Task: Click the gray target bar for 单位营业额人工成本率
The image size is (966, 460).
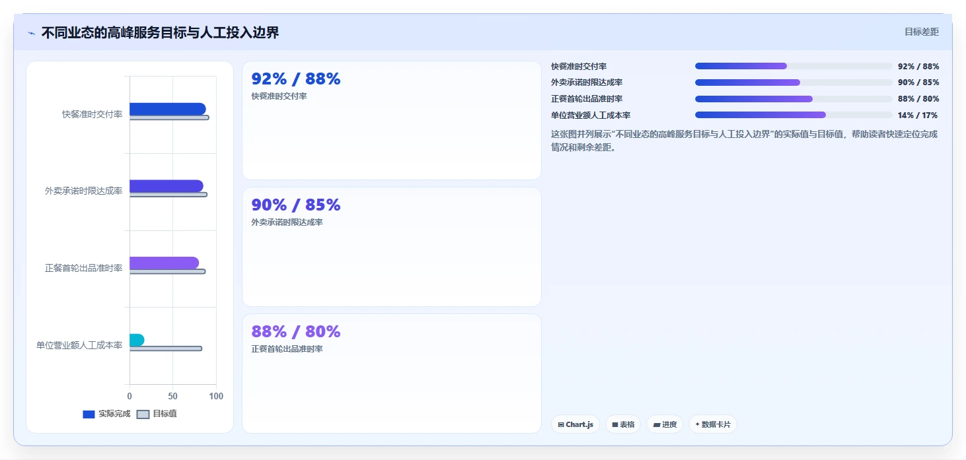Action: pos(166,348)
